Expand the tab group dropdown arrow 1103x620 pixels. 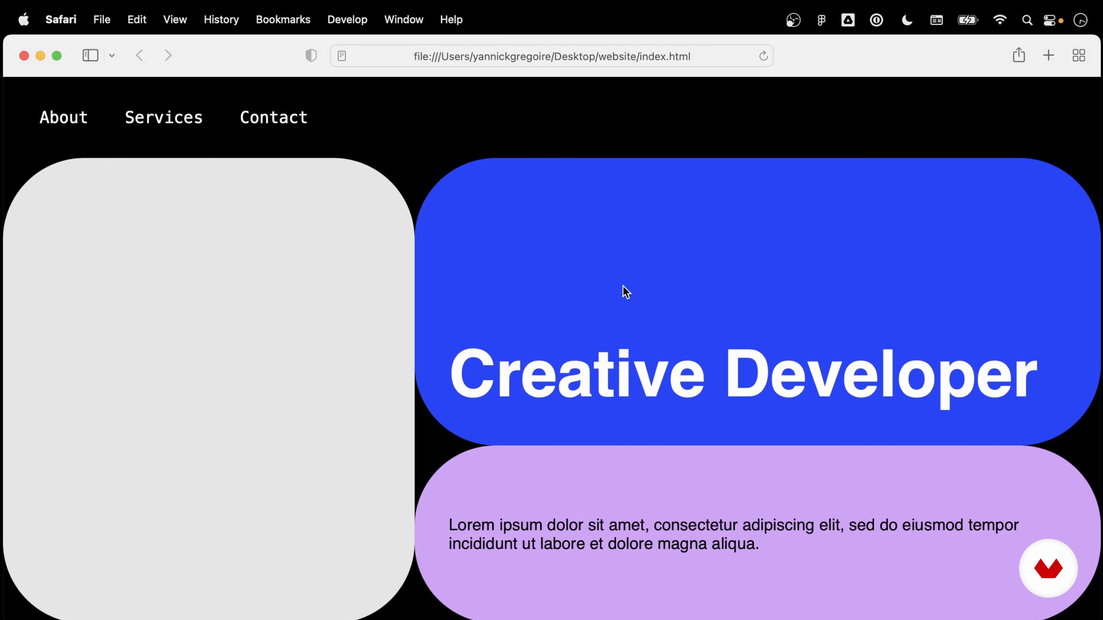pyautogui.click(x=112, y=56)
